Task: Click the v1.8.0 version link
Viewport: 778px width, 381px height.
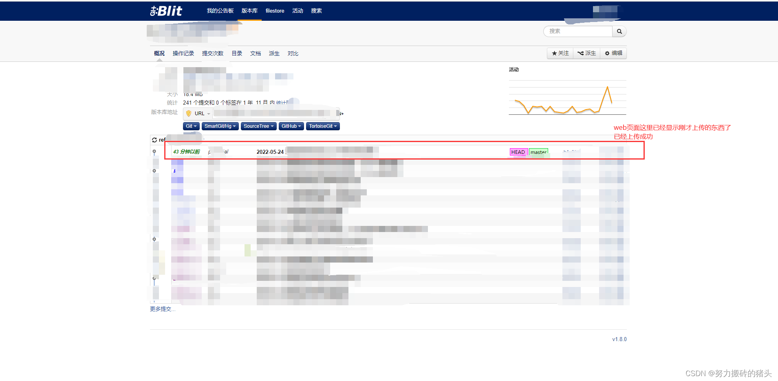Action: click(619, 339)
